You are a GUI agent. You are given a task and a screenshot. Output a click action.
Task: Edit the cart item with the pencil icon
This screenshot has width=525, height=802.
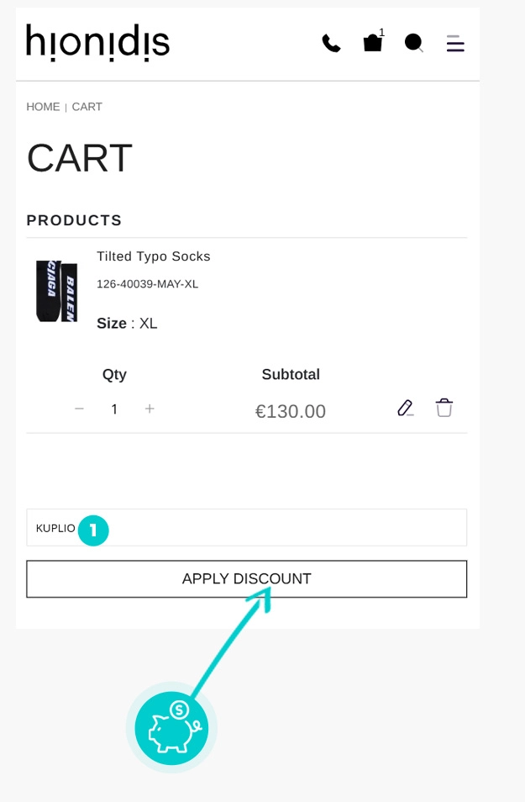point(406,408)
